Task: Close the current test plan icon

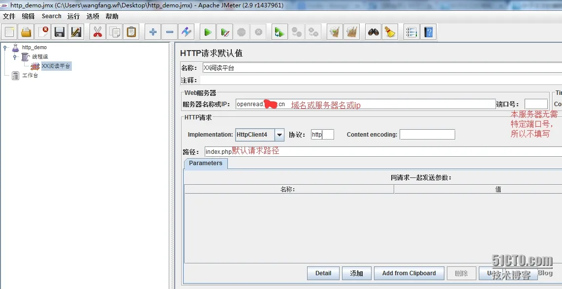Action: coord(43,32)
